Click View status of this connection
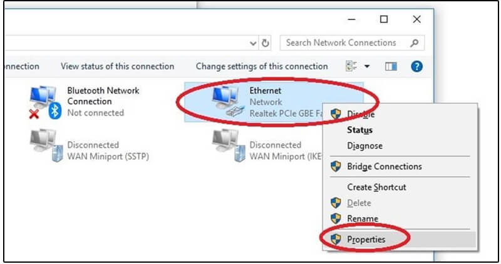The height and width of the screenshot is (264, 501). pyautogui.click(x=117, y=66)
